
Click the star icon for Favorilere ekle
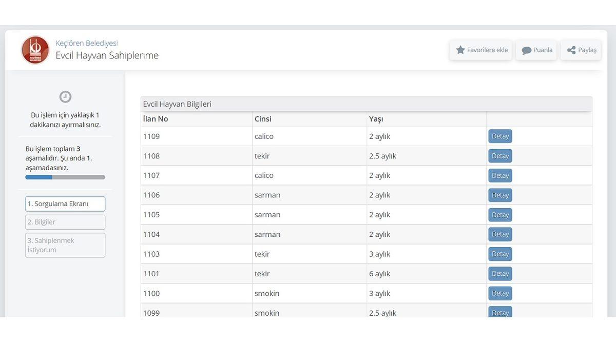coord(460,50)
